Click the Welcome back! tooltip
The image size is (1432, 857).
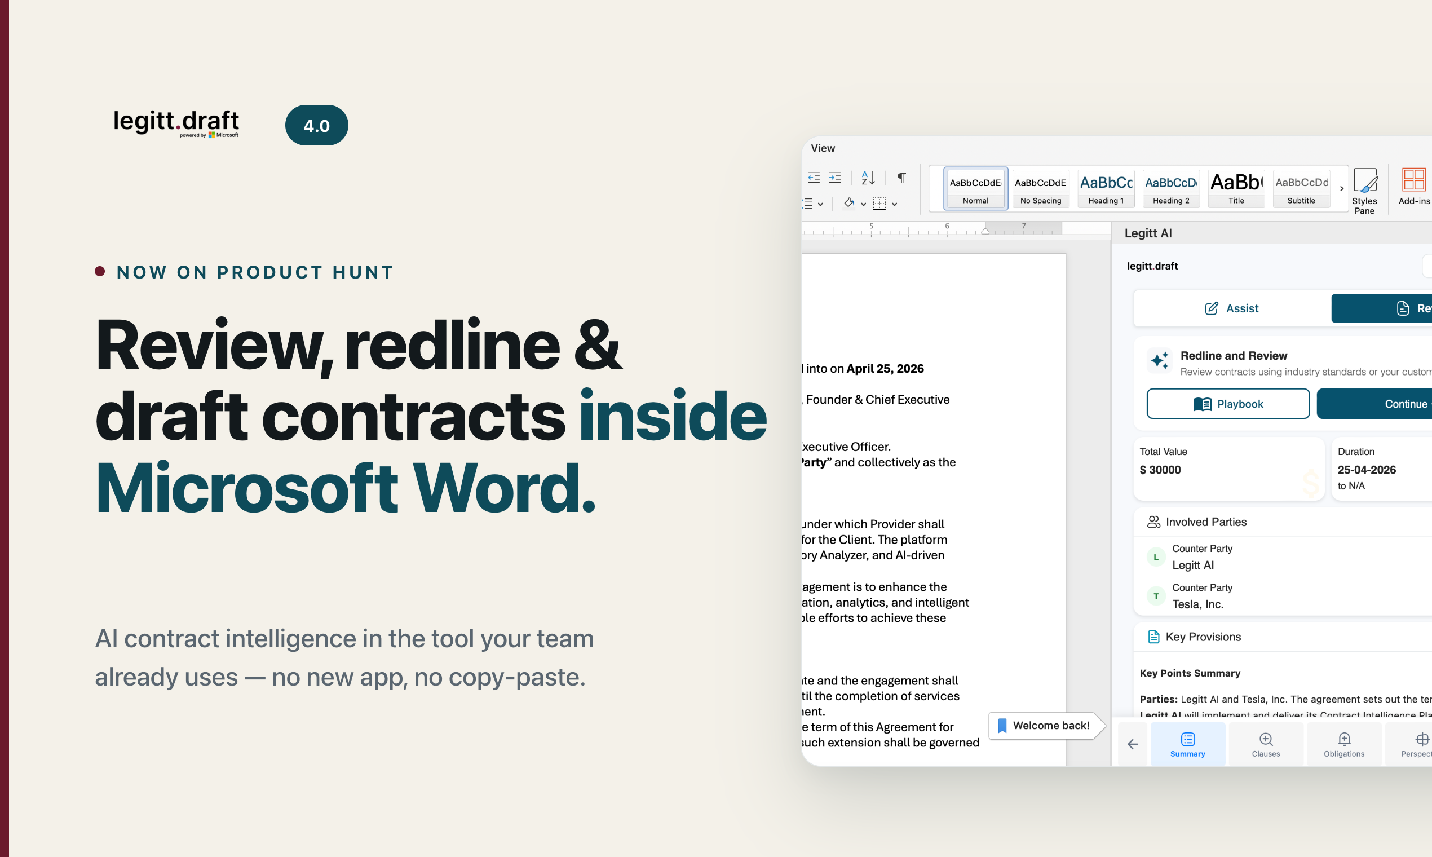point(1046,725)
